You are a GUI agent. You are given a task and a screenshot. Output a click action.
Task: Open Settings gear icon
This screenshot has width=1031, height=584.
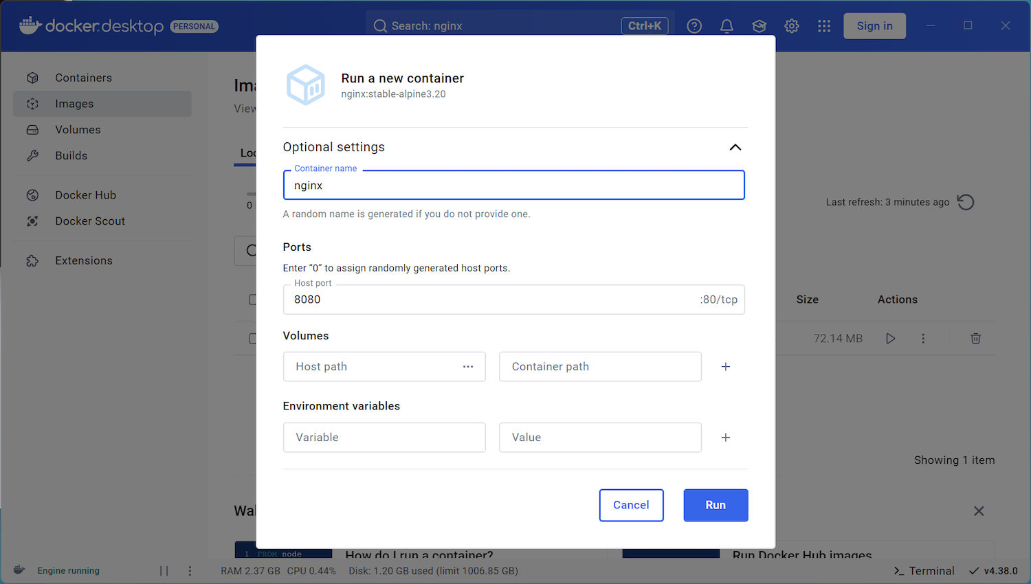click(792, 26)
